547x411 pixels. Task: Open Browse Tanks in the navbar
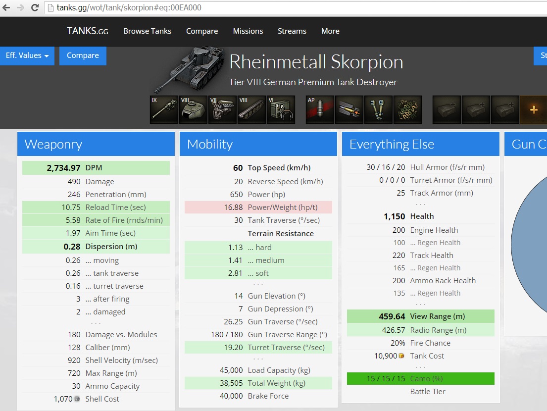tap(147, 31)
